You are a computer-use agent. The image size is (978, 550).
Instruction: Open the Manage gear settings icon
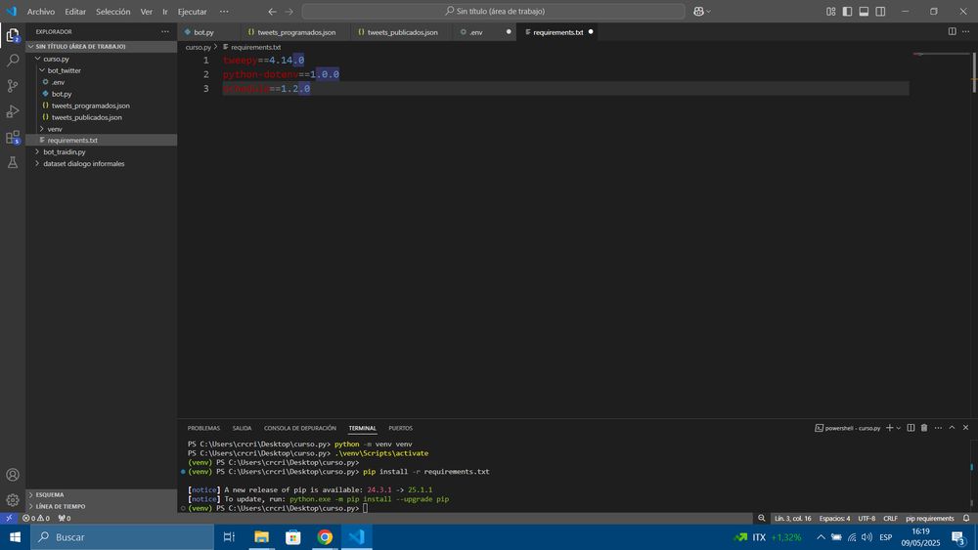13,500
